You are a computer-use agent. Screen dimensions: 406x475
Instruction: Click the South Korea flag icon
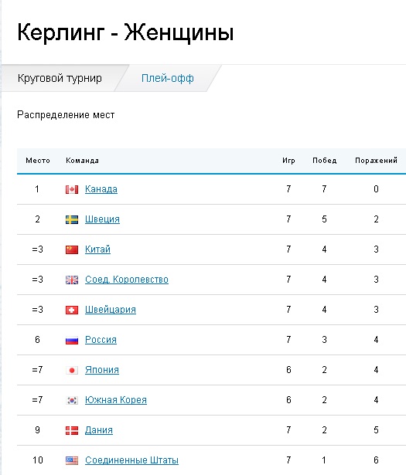72,401
